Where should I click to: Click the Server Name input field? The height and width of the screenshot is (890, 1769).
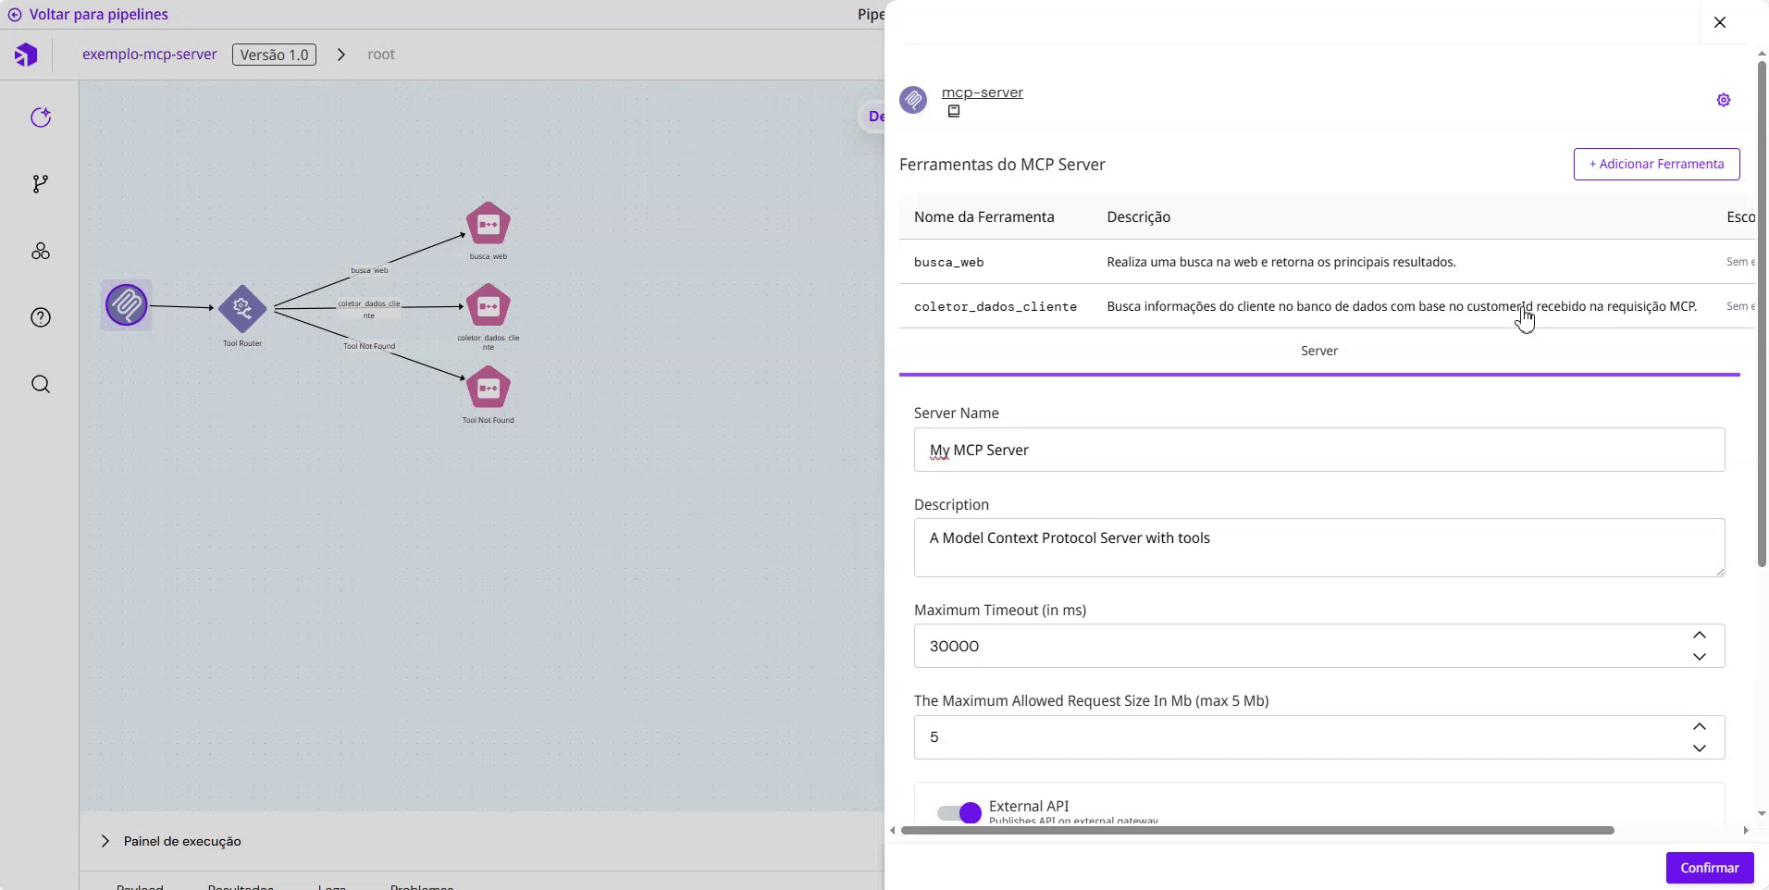click(x=1318, y=451)
